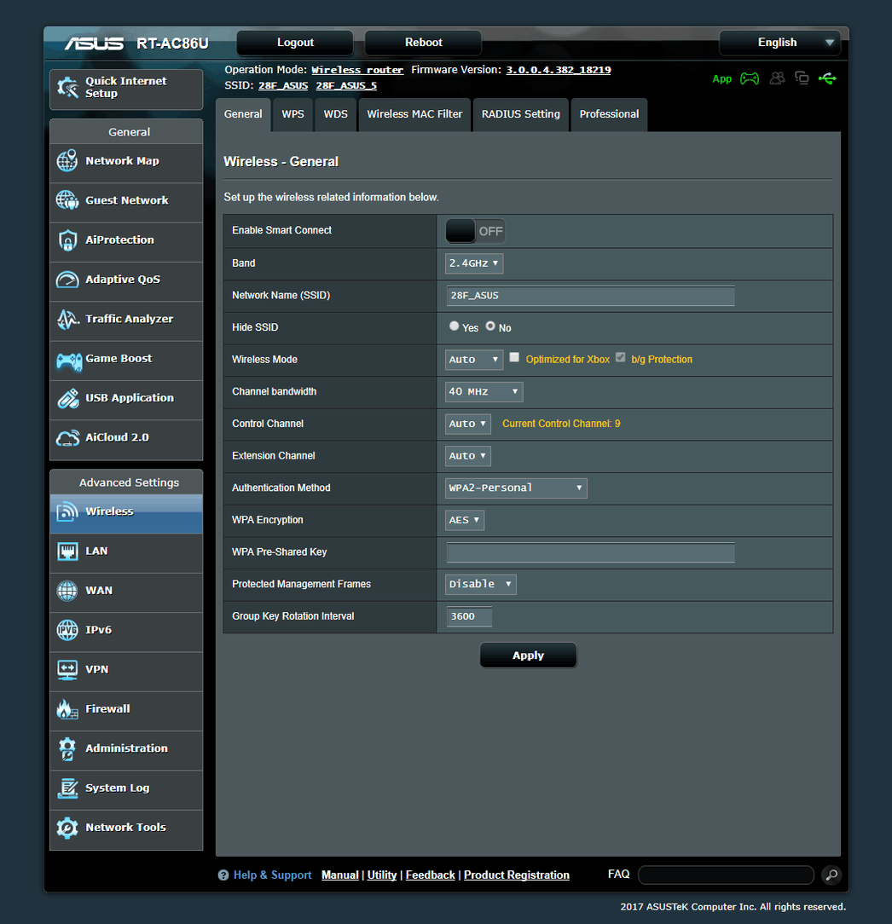This screenshot has width=892, height=924.
Task: Click the Apply button
Action: (528, 655)
